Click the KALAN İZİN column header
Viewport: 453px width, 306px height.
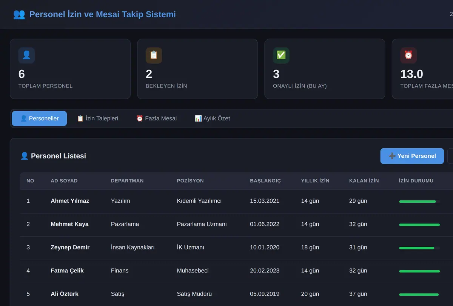[364, 181]
